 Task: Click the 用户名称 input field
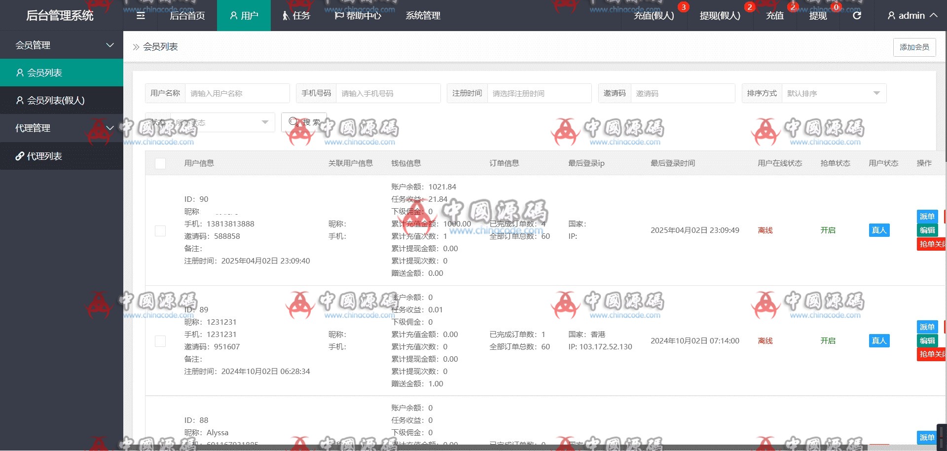coord(237,93)
